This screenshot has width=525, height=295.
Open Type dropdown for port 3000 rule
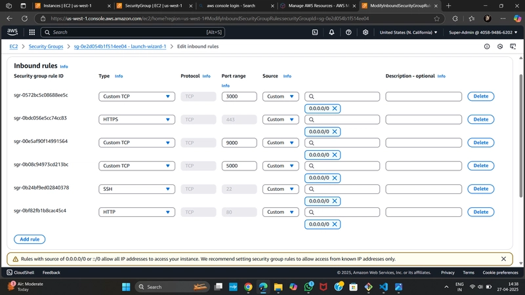[x=136, y=96]
